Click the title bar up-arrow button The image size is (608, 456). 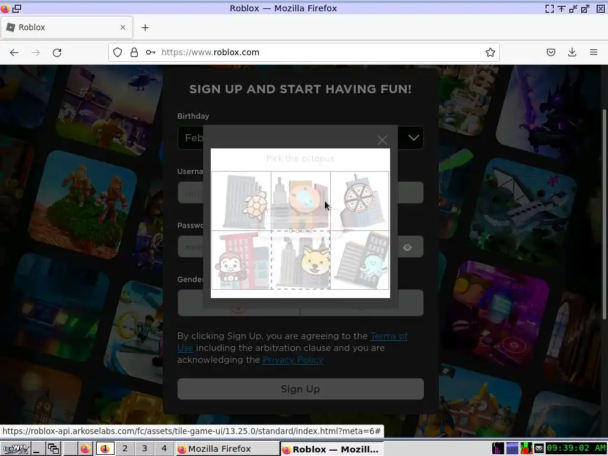(561, 8)
